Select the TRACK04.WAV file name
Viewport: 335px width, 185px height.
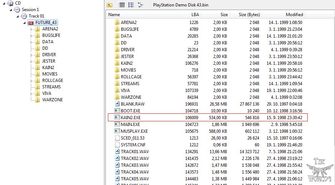click(135, 172)
